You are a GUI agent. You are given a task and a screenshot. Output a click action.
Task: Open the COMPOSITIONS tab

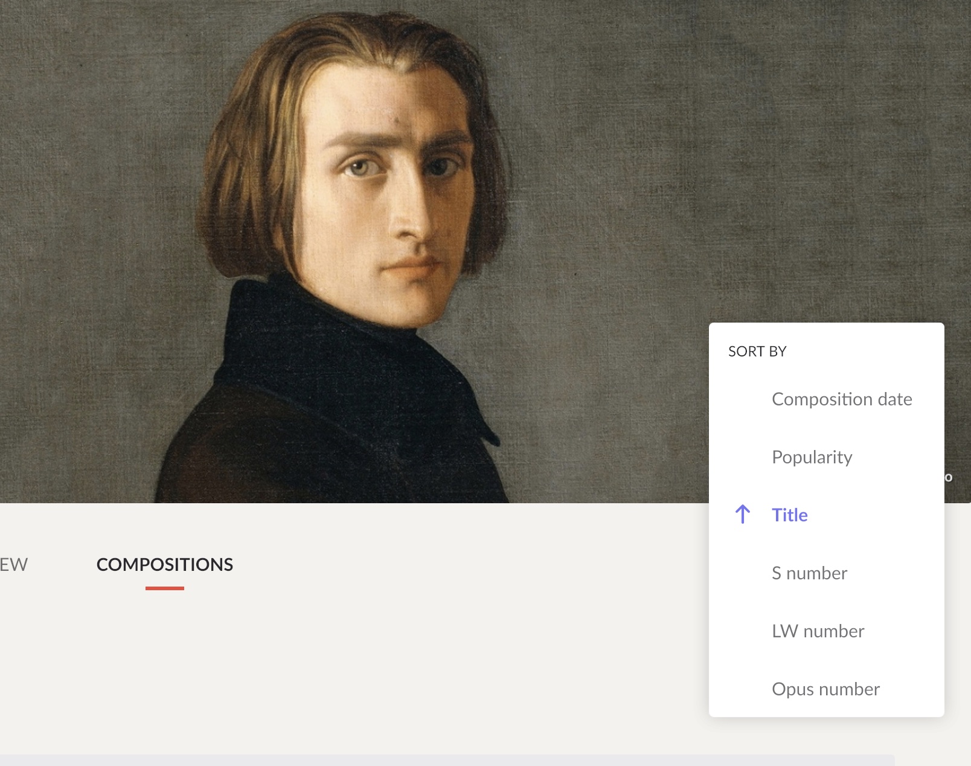pos(165,564)
